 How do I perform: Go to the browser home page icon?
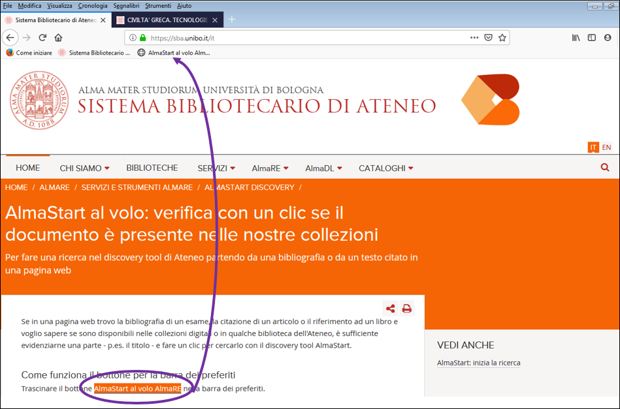tap(59, 38)
